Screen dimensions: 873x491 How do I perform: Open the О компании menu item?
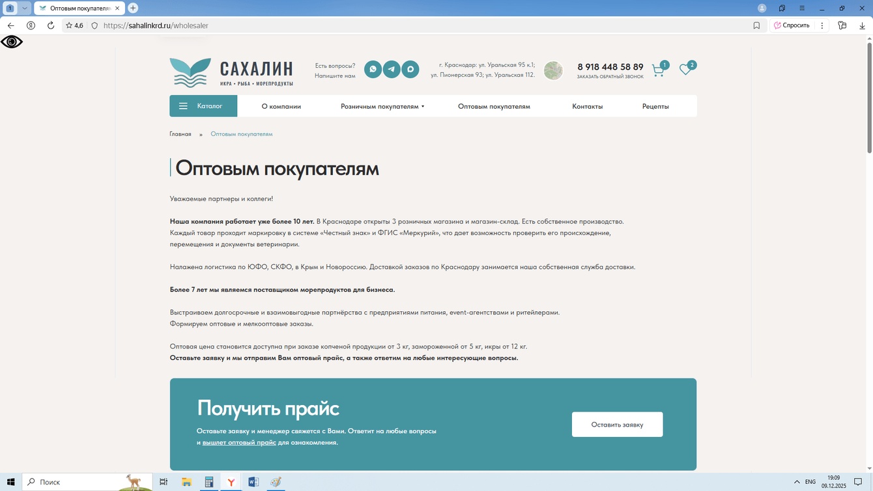coord(281,106)
